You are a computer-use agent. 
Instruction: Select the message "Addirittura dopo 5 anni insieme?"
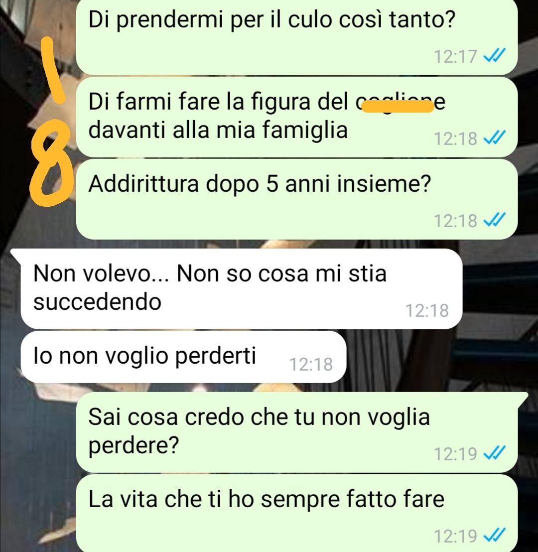297,199
